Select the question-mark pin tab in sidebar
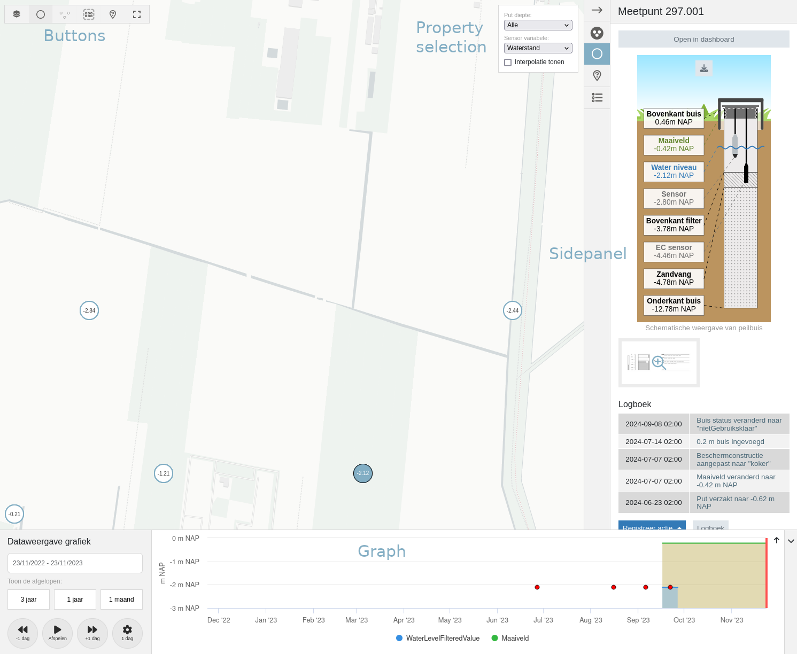This screenshot has width=797, height=654. tap(597, 76)
